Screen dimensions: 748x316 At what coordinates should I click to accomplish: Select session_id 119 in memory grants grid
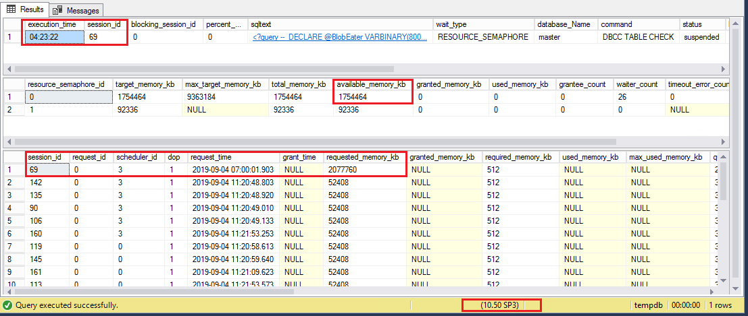click(47, 247)
